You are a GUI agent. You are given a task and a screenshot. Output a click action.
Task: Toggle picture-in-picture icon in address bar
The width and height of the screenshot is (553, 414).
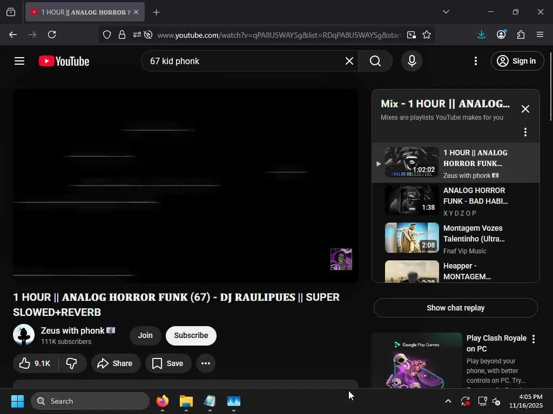(x=411, y=34)
